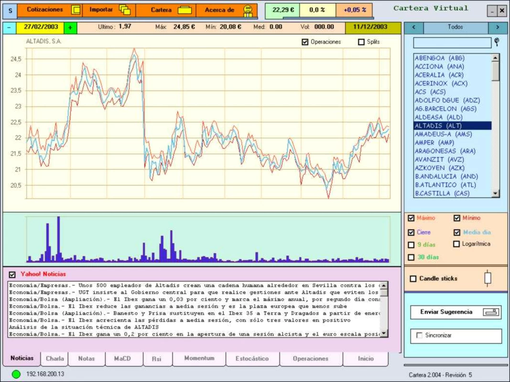
Task: Click the Enviar Sugerencia button
Action: [456, 312]
